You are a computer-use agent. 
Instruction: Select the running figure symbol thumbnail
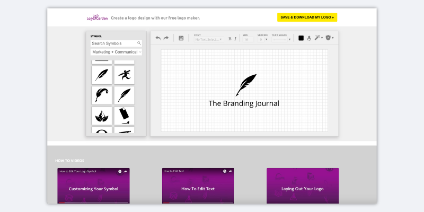point(124,75)
